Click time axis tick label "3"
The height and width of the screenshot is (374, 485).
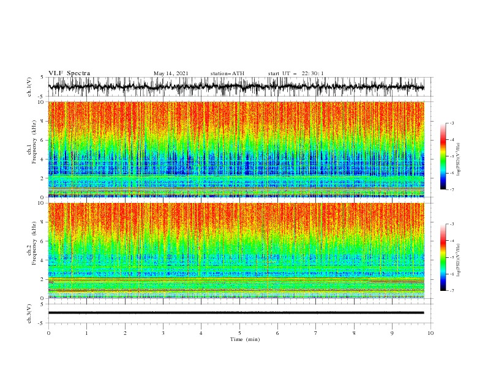(163, 333)
